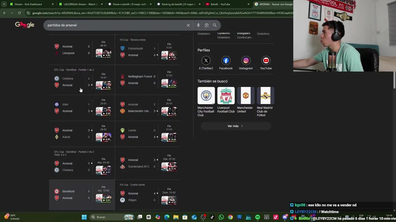The height and width of the screenshot is (222, 396).
Task: Open the tab search dropdown arrow
Action: pyautogui.click(x=4, y=4)
